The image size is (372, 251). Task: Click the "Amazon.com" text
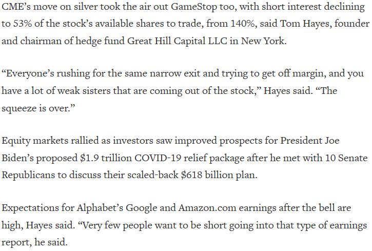pyautogui.click(x=207, y=208)
